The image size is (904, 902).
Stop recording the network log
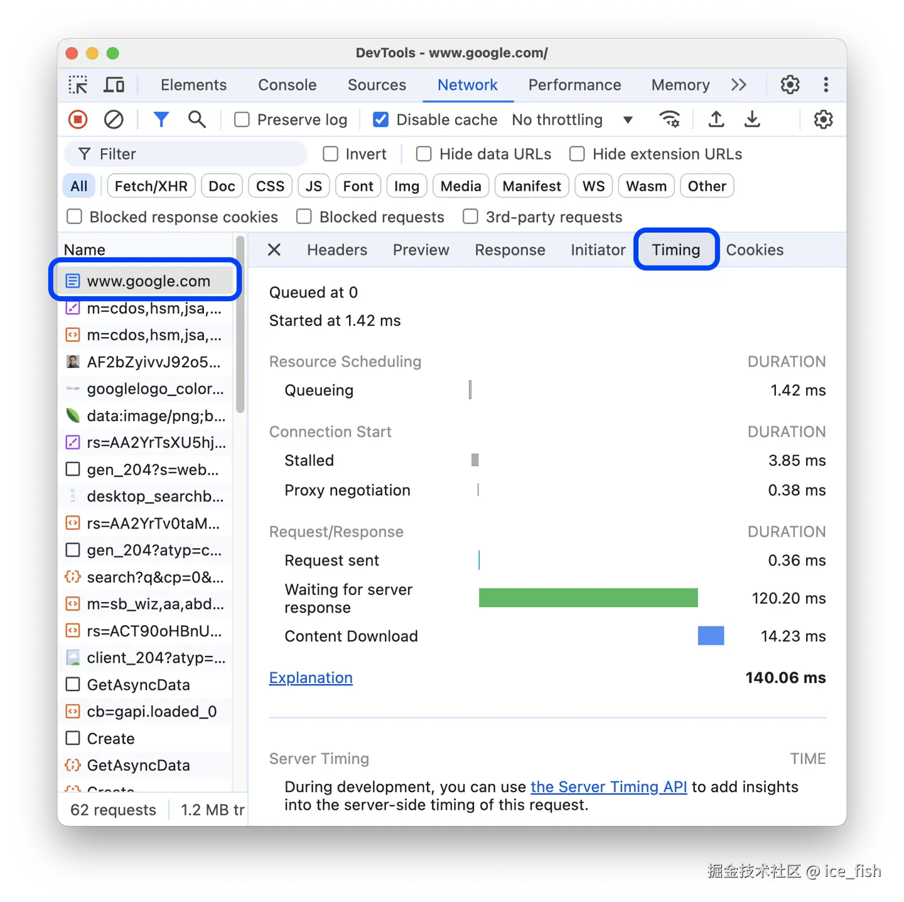[78, 119]
